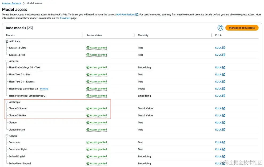Click Access granted status for Jurassic-2 Mid
This screenshot has height=167, width=264.
(x=97, y=55)
